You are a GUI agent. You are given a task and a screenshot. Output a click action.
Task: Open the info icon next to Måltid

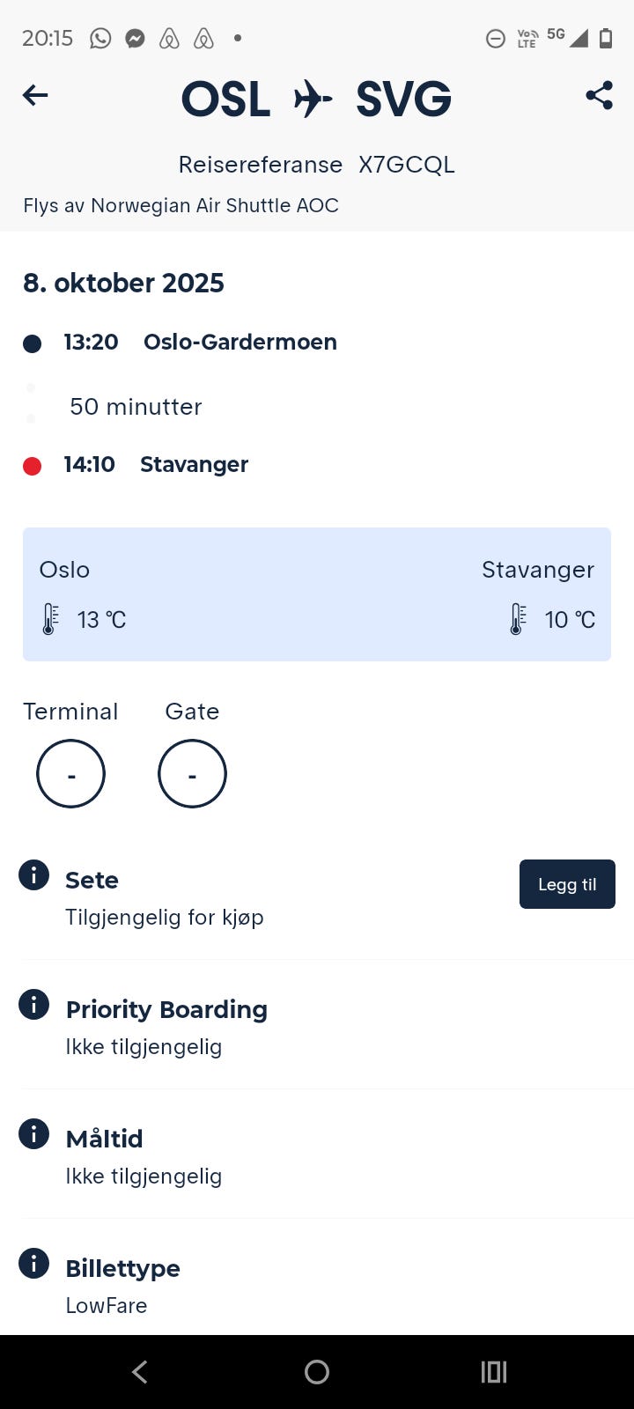(33, 1133)
